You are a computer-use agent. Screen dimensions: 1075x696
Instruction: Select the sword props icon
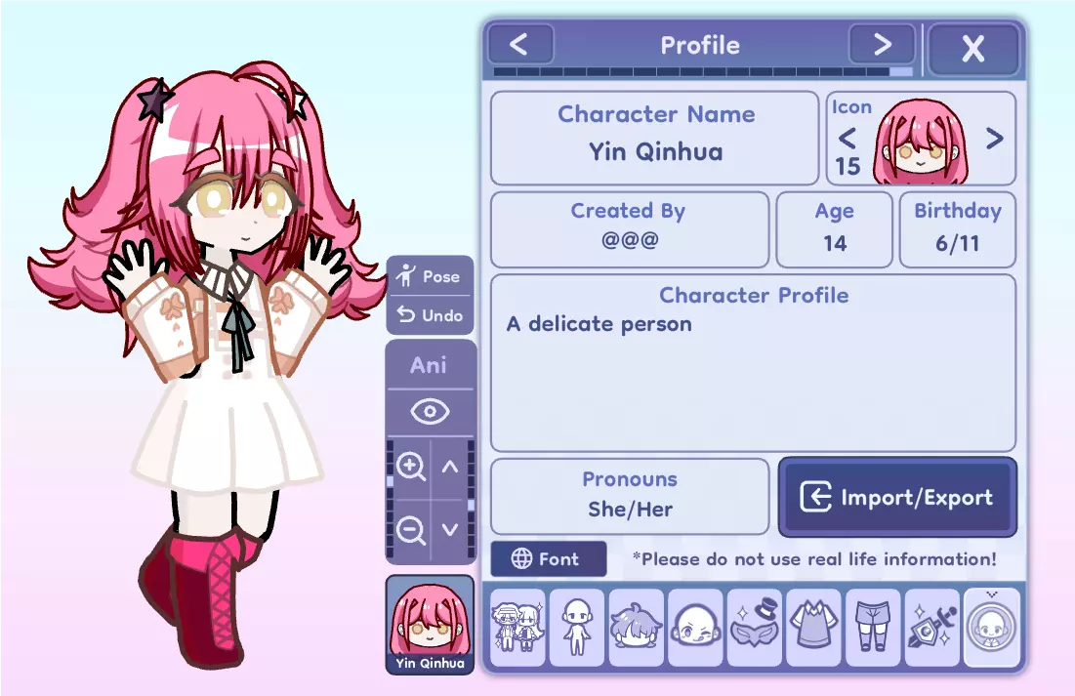(931, 628)
